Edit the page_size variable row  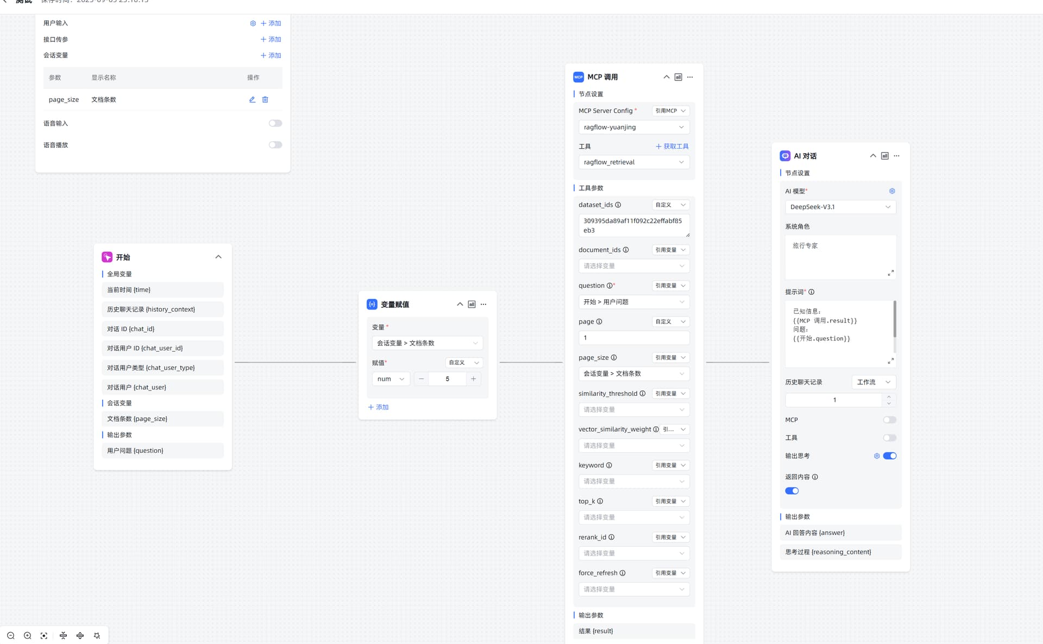(x=252, y=99)
